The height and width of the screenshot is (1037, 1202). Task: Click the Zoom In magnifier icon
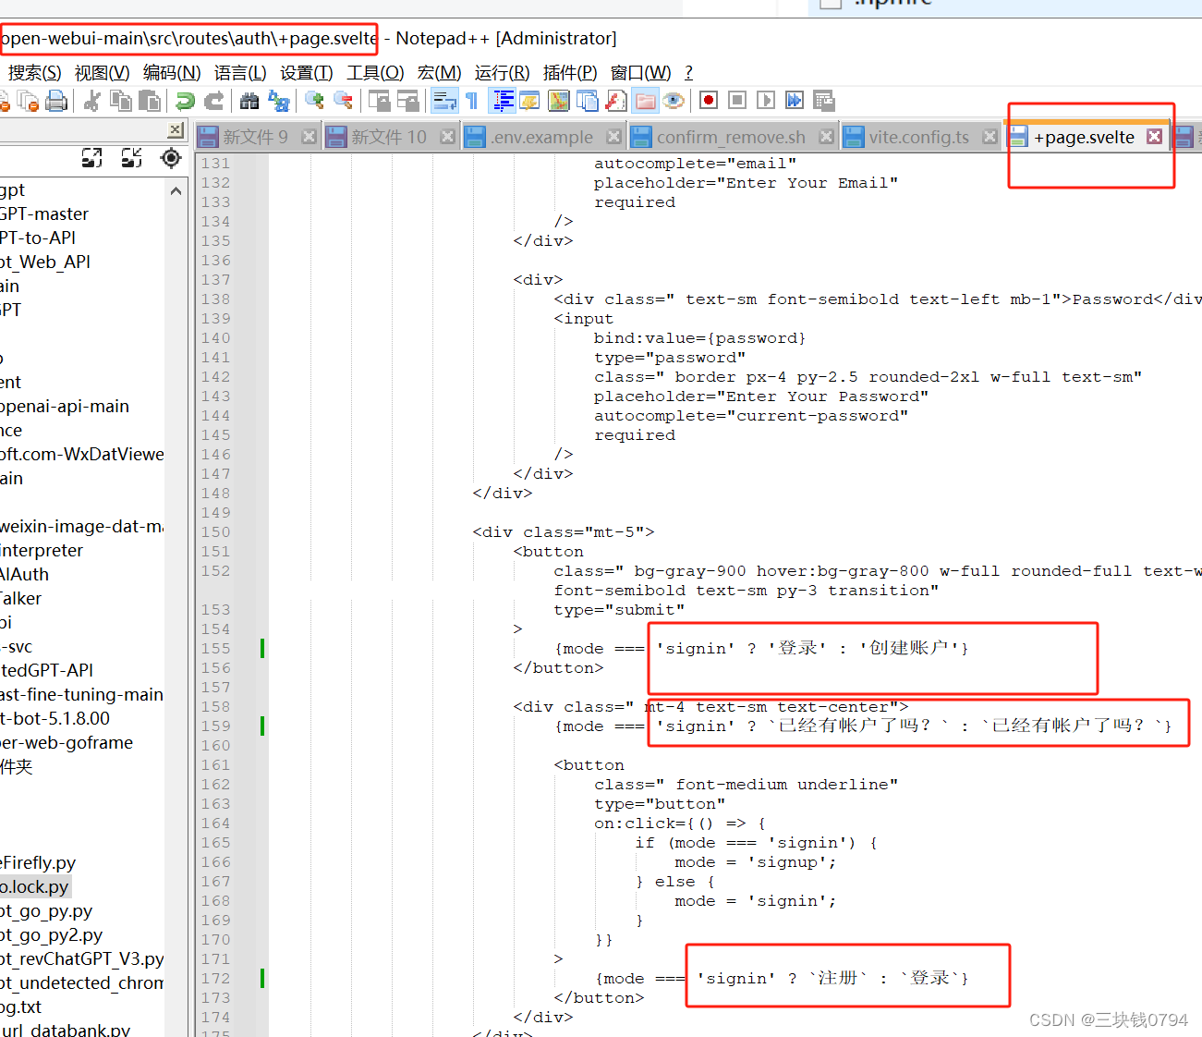314,101
